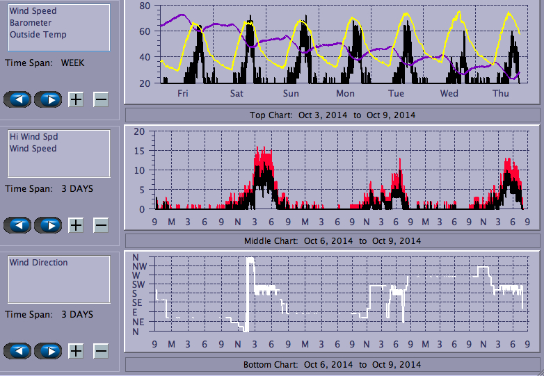Click the bottom chart forward arrow
Screen dimensions: 544x376
coord(48,351)
